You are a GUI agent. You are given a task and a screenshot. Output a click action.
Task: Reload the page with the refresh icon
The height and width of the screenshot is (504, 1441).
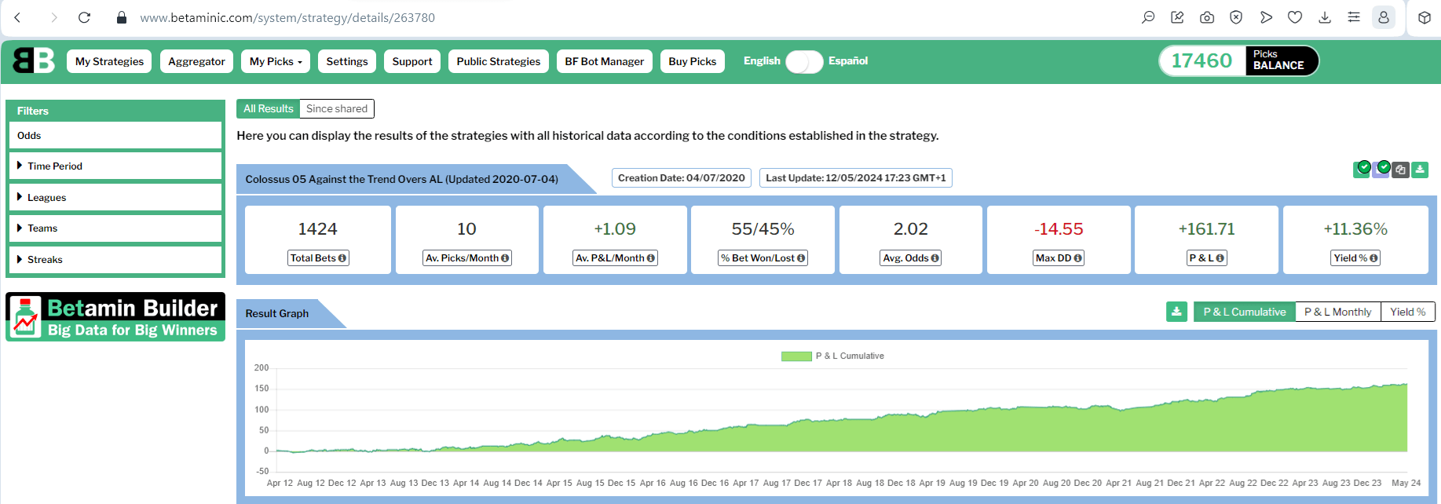(x=85, y=17)
